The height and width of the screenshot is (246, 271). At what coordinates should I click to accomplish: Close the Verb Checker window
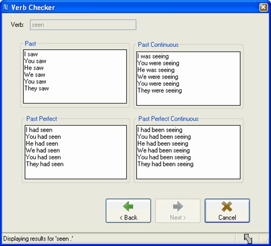pyautogui.click(x=263, y=8)
